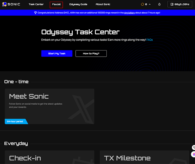Click the Follow Sonic on social media description
Viewport: 195px width, 164px height.
pos(36,105)
